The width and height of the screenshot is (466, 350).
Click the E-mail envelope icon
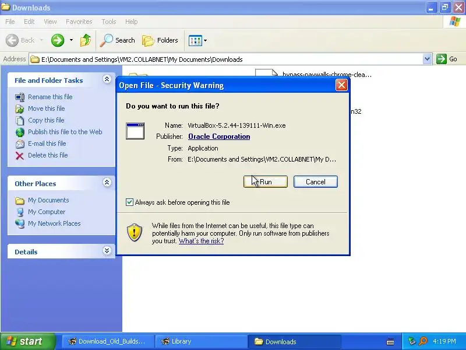point(20,143)
